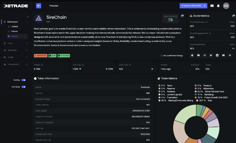236x143 pixels.
Task: Click the Started '1 day ago' value
Action: pyautogui.click(x=166, y=69)
